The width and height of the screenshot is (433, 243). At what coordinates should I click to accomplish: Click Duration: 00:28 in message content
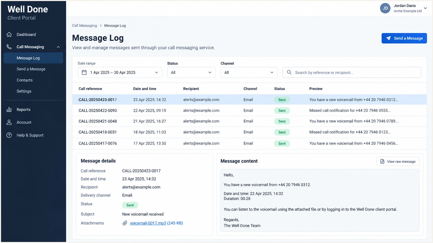pyautogui.click(x=237, y=199)
